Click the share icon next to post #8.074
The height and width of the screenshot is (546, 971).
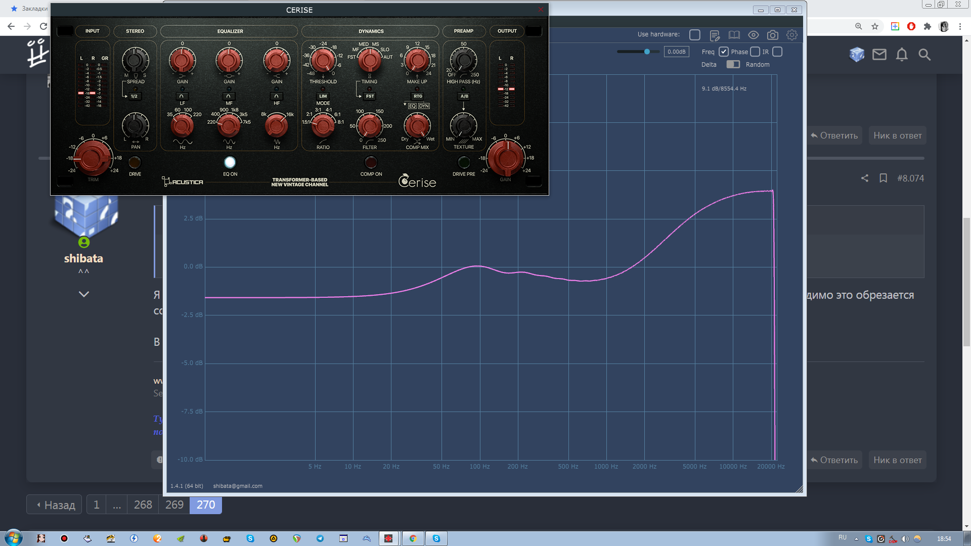(865, 178)
